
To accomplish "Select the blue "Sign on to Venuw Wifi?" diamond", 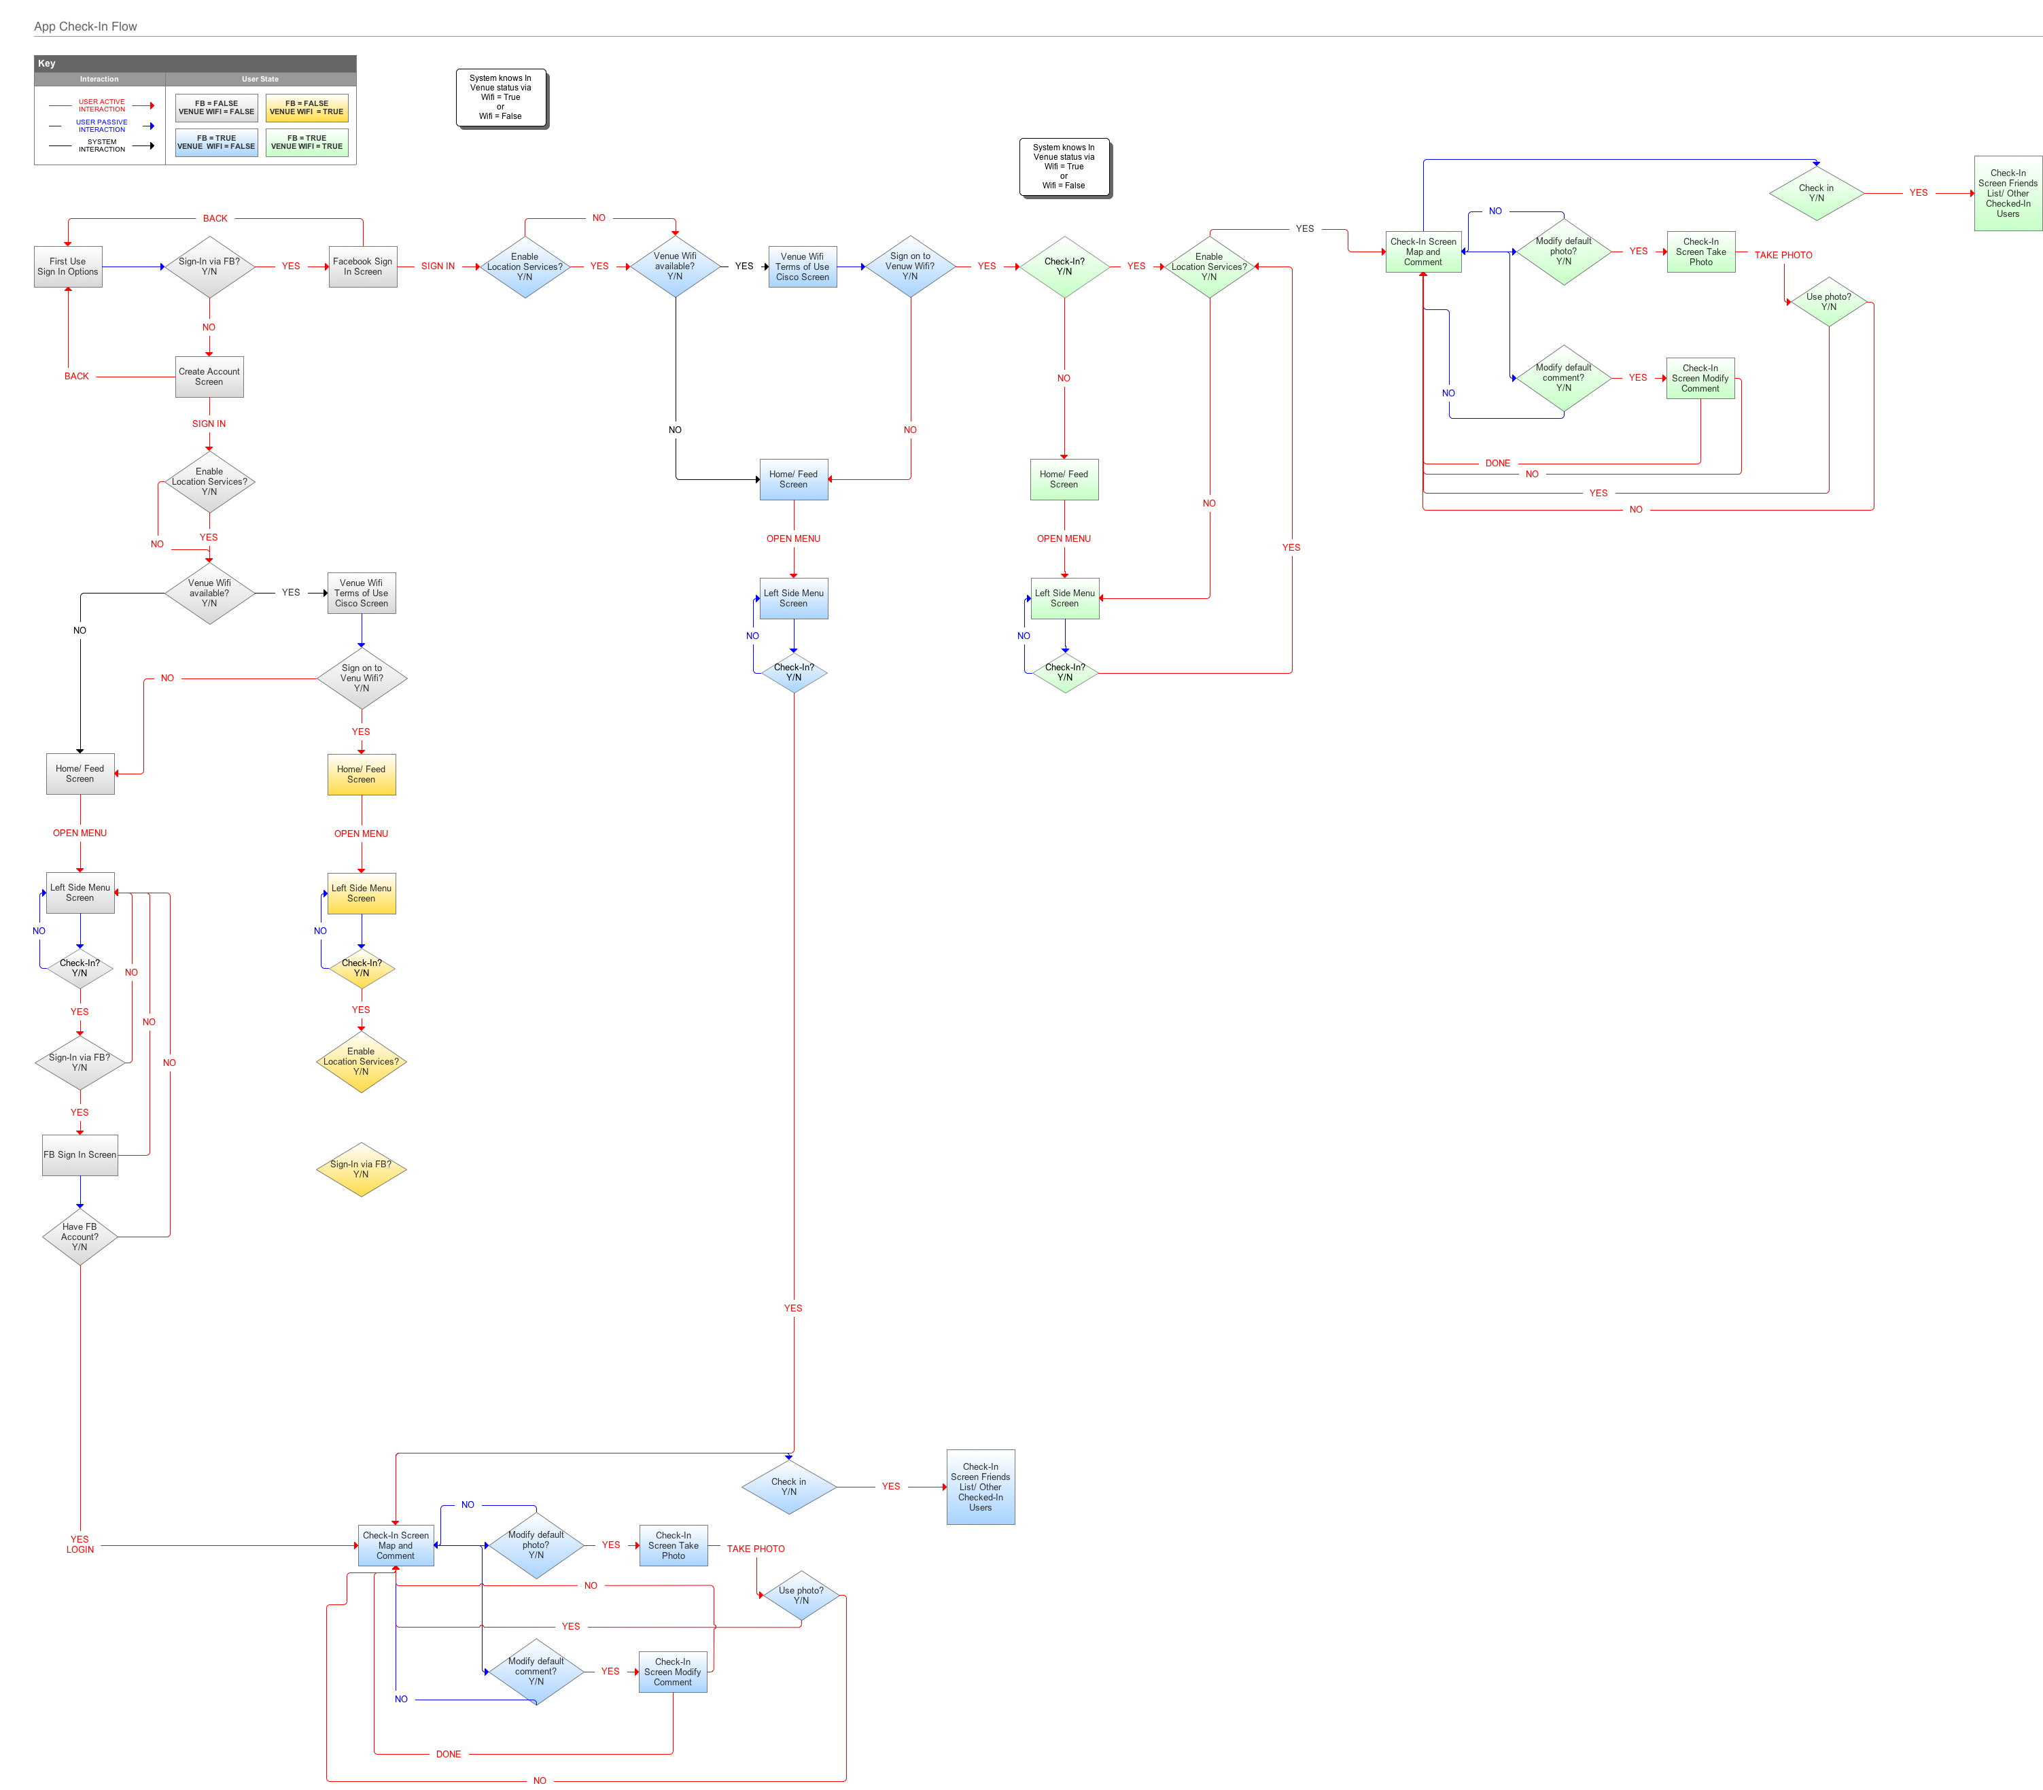I will point(911,266).
